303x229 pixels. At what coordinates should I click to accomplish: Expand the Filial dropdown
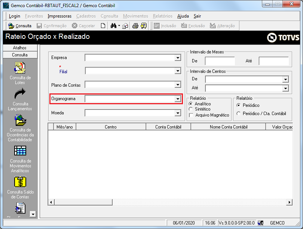click(178, 71)
